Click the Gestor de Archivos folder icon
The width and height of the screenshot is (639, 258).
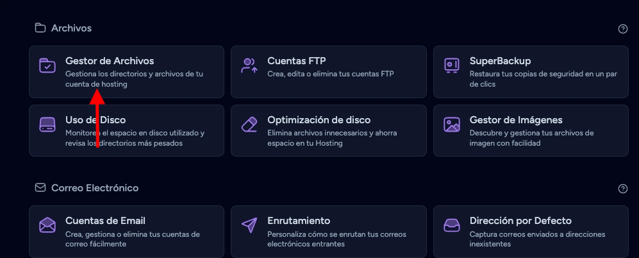coord(47,65)
